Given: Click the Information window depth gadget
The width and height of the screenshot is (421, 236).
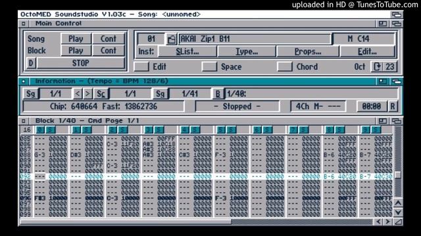Looking at the screenshot, I should pyautogui.click(x=396, y=81).
